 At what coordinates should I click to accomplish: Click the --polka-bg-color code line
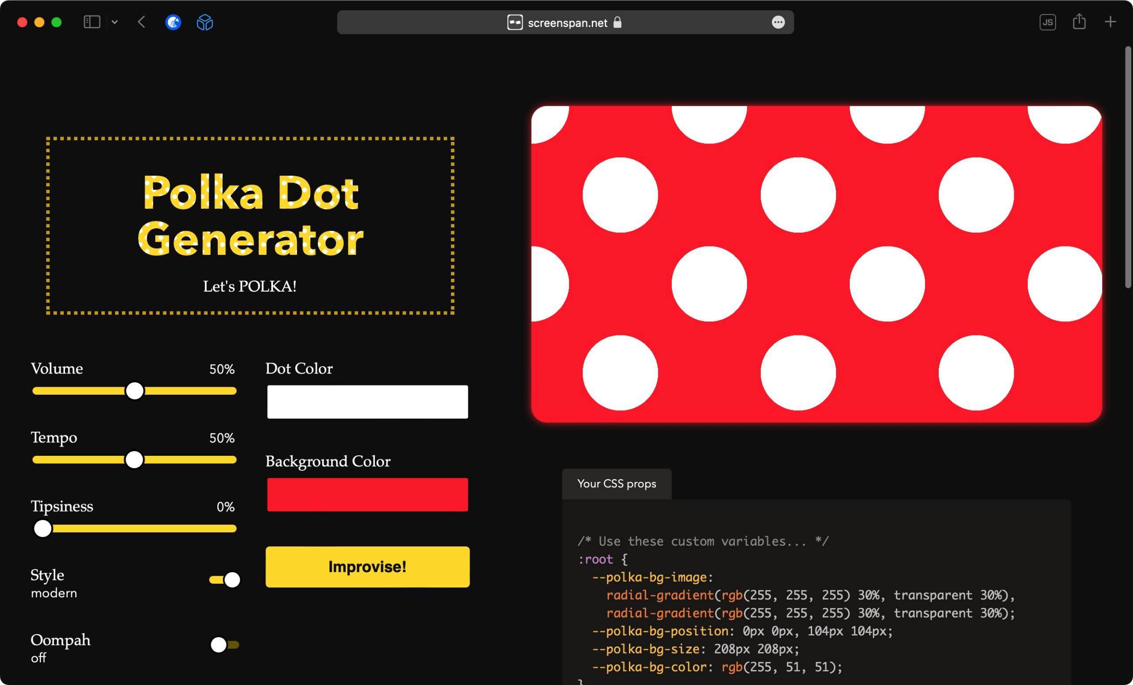click(717, 667)
